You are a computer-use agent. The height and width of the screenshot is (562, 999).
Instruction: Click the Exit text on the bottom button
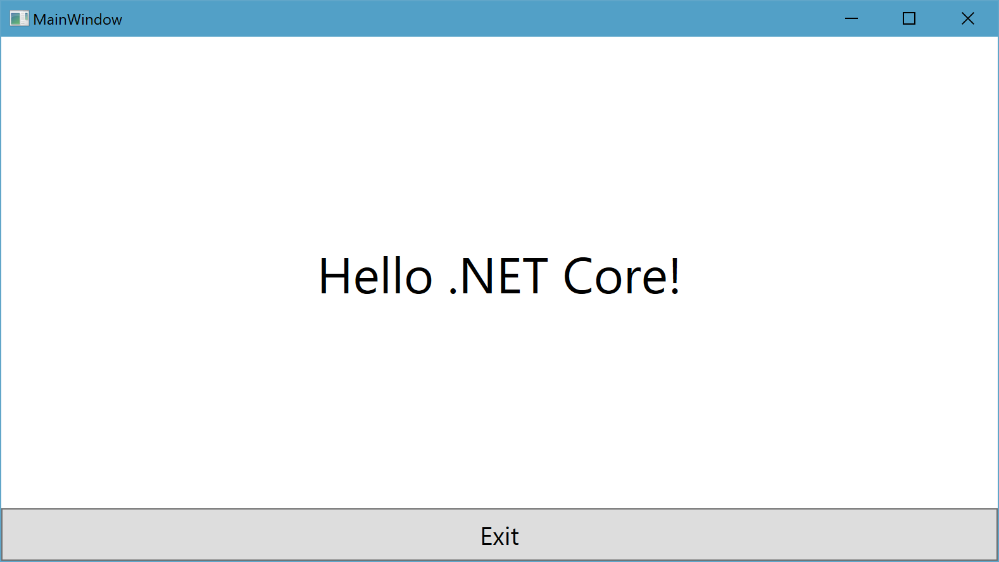tap(499, 536)
